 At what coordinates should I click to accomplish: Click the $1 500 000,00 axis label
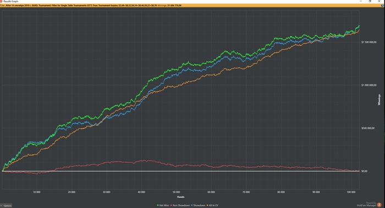[x=369, y=42]
